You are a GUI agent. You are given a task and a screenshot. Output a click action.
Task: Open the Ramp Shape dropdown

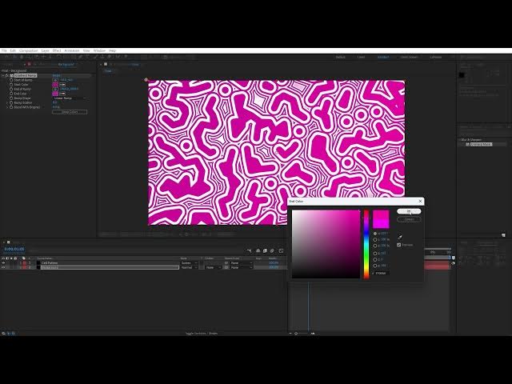tap(70, 98)
